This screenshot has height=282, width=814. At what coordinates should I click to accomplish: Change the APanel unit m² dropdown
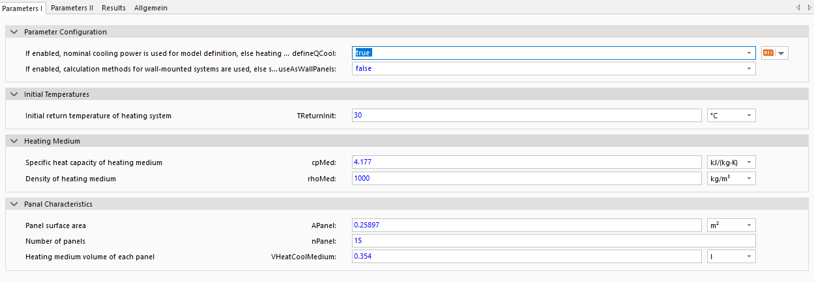click(731, 225)
